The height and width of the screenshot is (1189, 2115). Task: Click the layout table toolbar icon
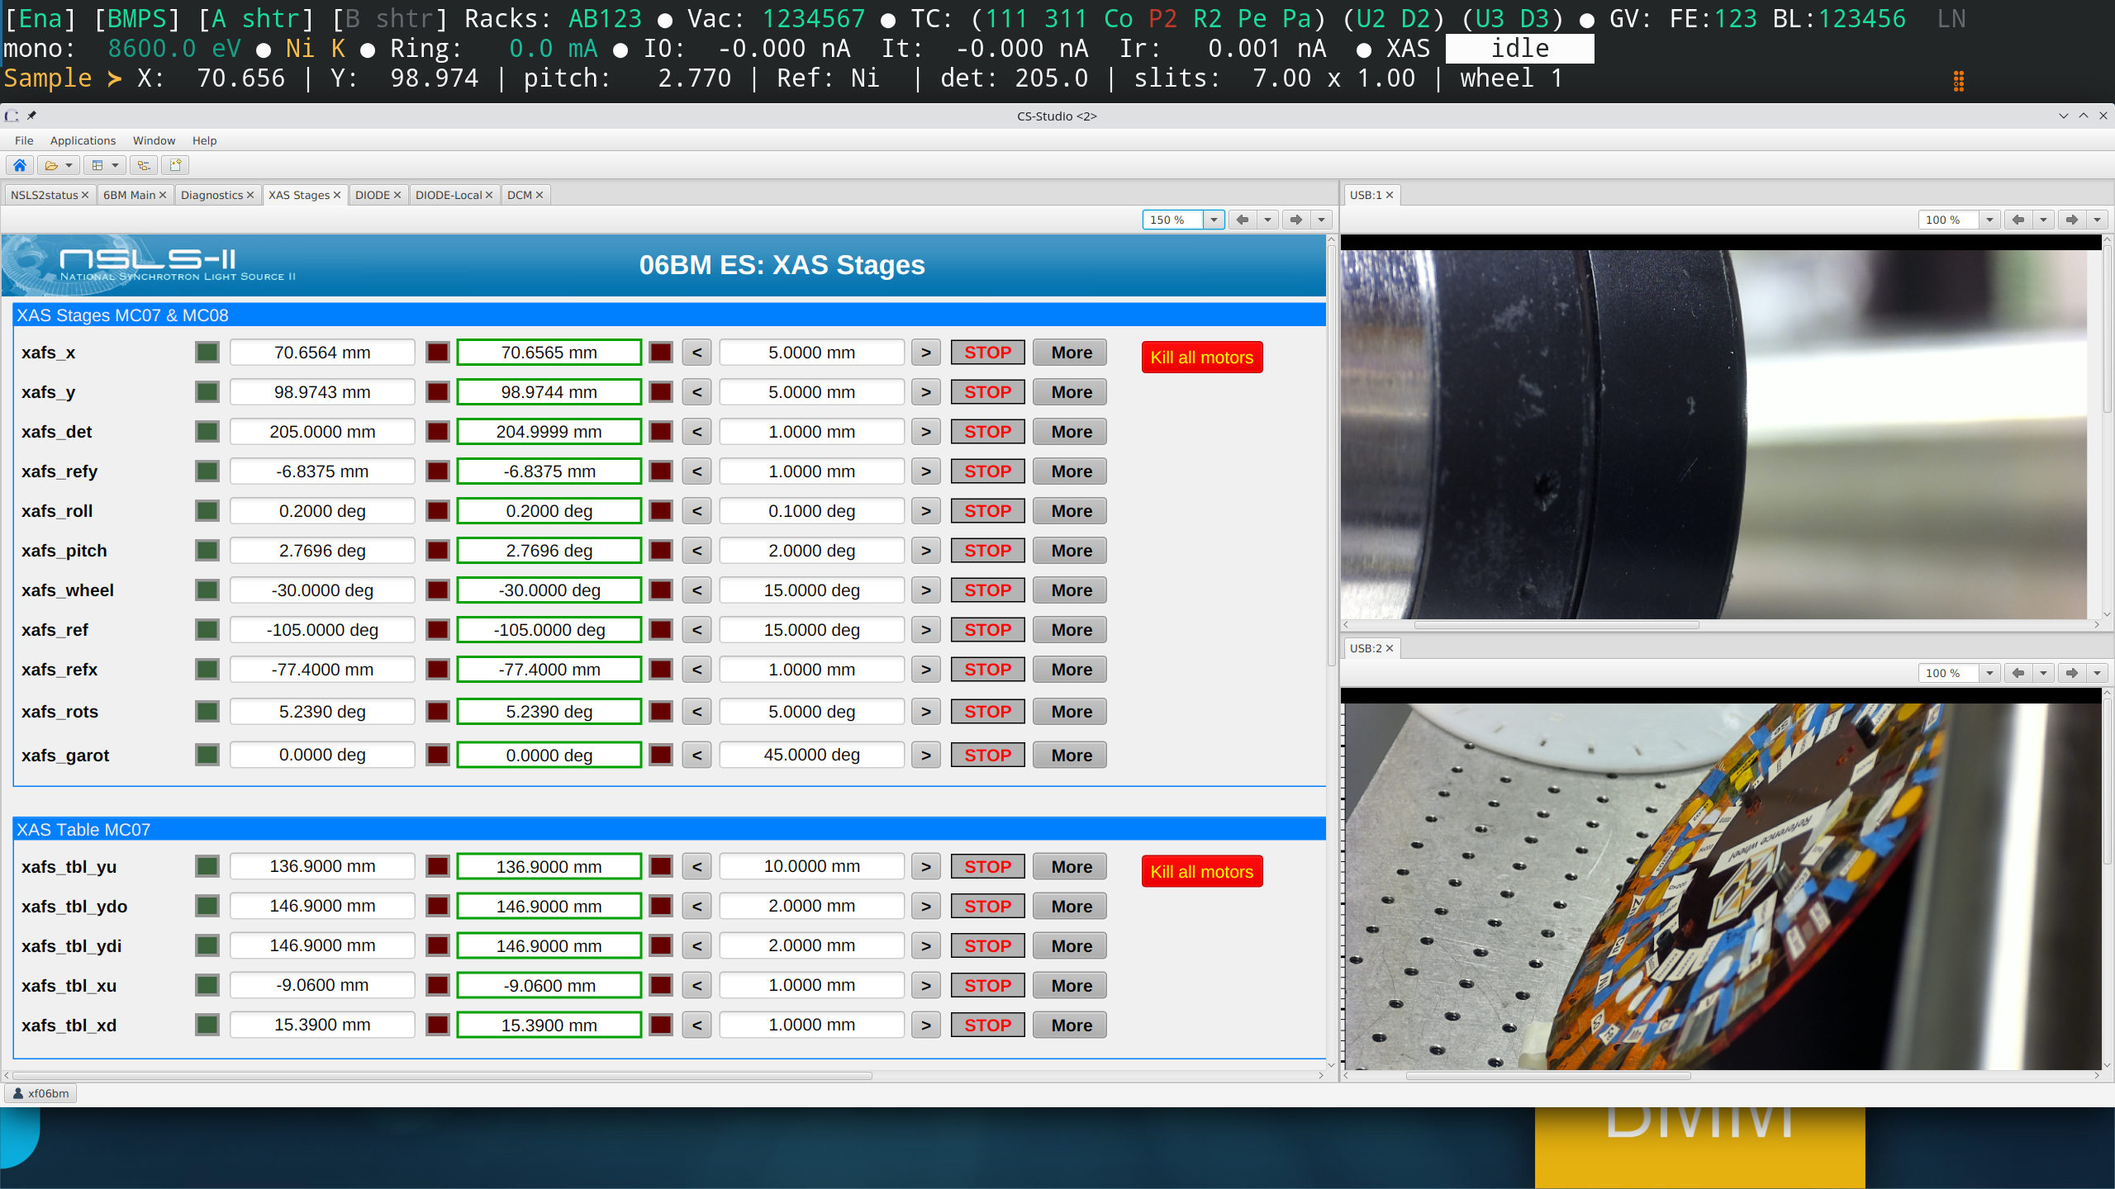pos(97,166)
